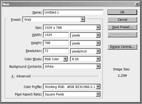Open the Preset dropdown showing Web
Screen dimensions: 142x104
54,19
